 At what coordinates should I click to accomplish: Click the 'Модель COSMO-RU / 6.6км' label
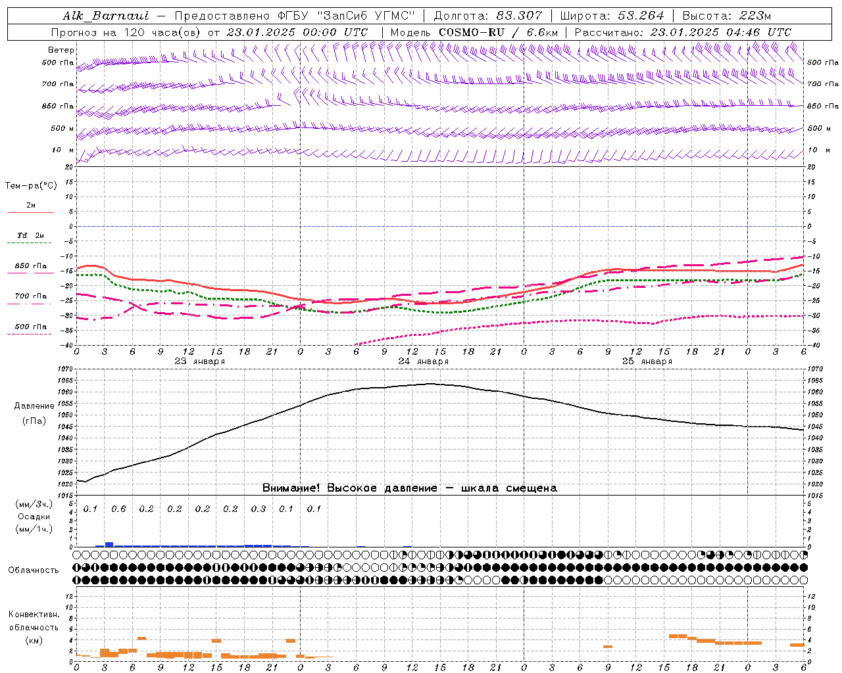[474, 32]
